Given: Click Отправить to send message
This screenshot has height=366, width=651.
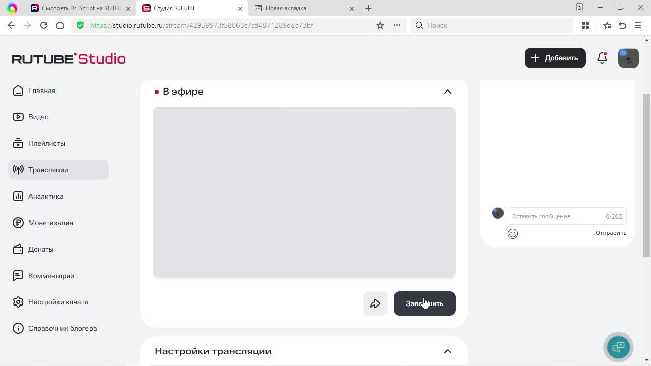Looking at the screenshot, I should [611, 233].
